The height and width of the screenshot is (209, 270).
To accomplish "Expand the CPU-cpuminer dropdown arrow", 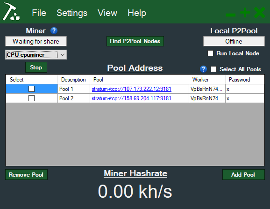I will pos(63,55).
